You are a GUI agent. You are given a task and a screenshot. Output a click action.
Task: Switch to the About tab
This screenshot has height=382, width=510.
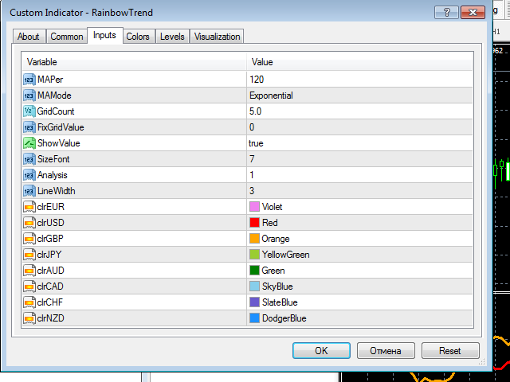(29, 37)
